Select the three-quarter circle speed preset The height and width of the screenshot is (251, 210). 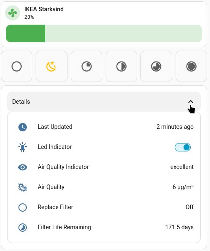coord(156,66)
